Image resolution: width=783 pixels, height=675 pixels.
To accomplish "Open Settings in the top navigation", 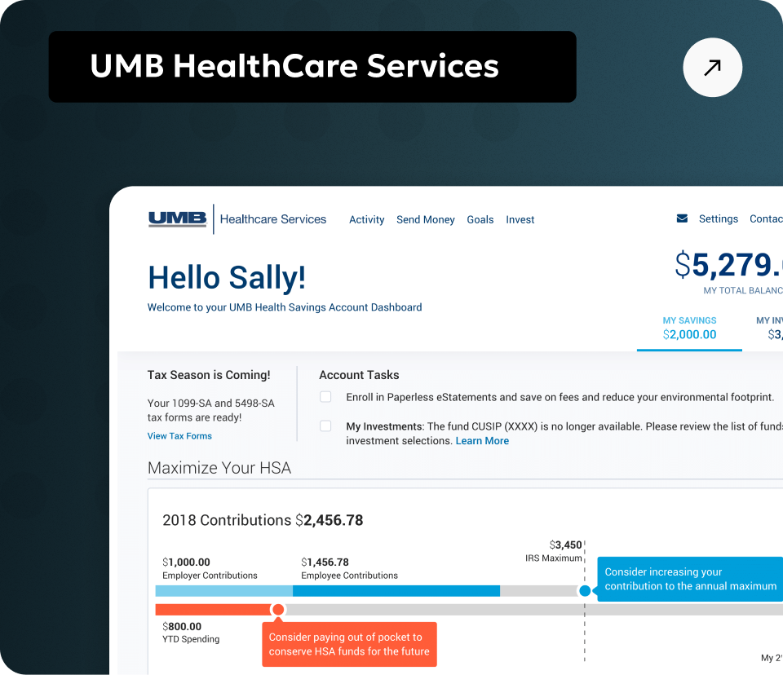I will point(718,218).
